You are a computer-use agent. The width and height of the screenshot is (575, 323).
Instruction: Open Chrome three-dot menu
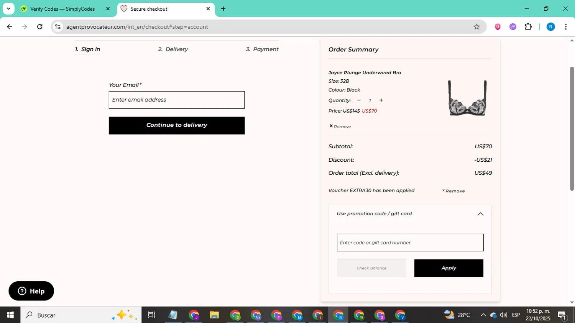(x=566, y=27)
